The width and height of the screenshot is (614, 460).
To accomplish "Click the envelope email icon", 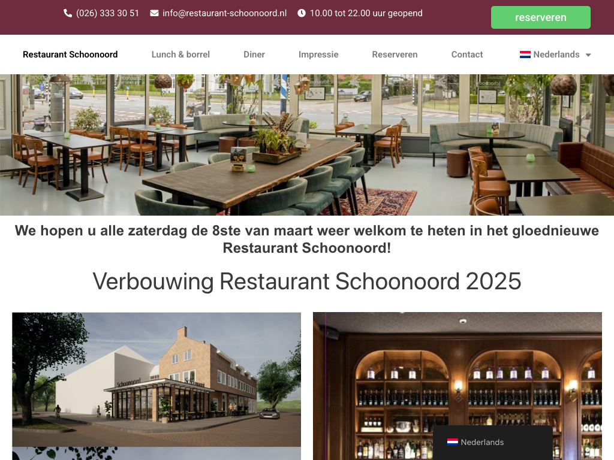I will pos(154,13).
